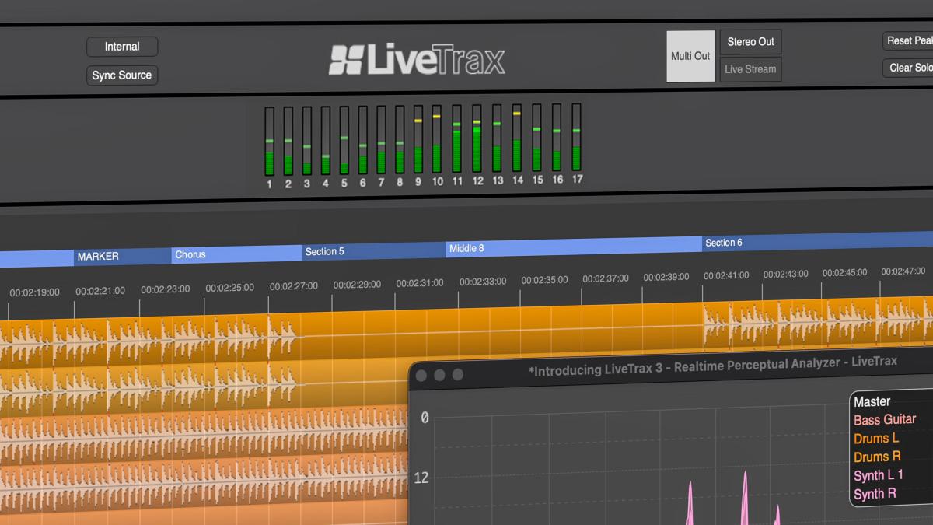Image resolution: width=933 pixels, height=525 pixels.
Task: Click channel 9 level meter
Action: [418, 140]
